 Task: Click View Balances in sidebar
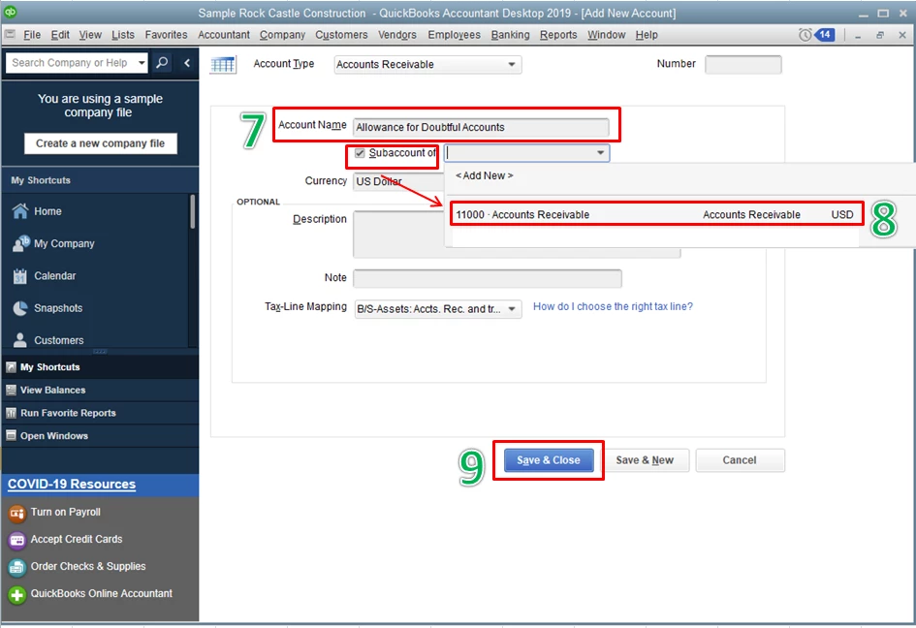tap(52, 391)
